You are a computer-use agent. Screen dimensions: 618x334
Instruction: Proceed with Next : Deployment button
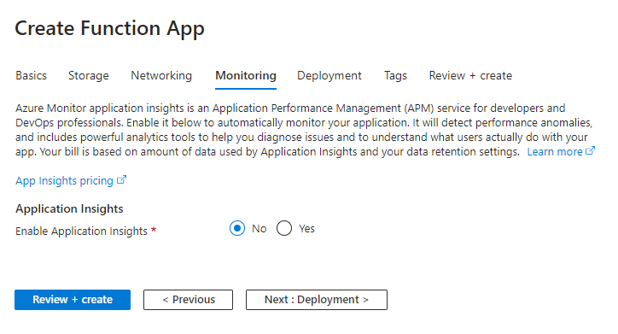tap(317, 300)
